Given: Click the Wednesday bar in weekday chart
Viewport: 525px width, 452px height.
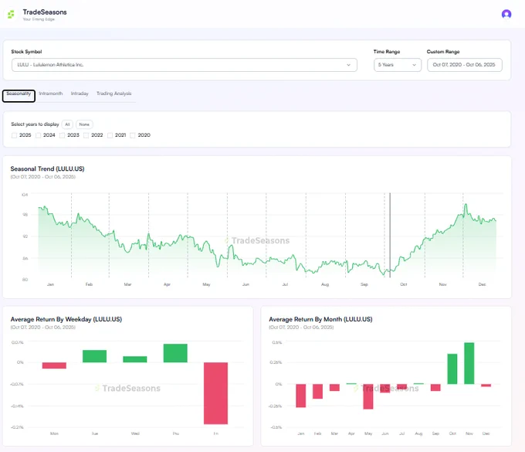Looking at the screenshot, I should 135,359.
